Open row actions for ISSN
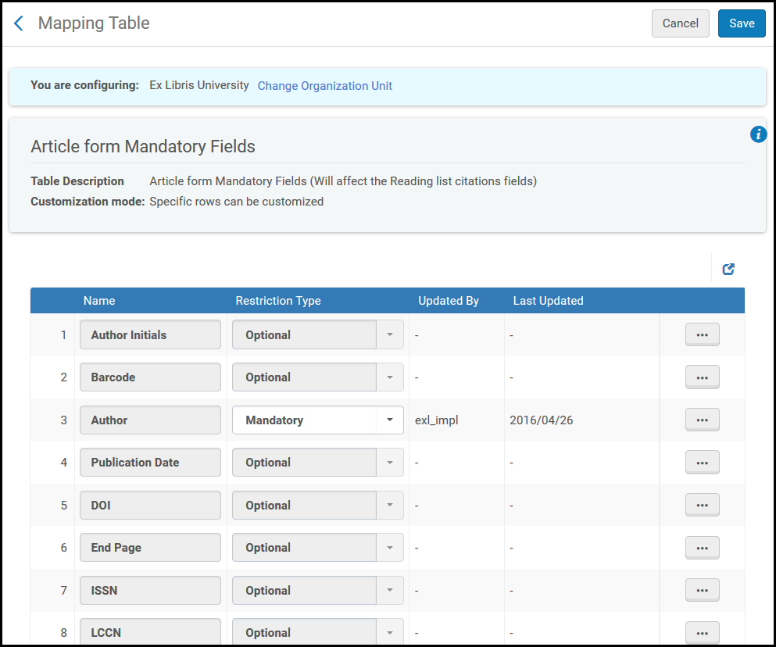Screen dimensions: 776x647 [702, 590]
